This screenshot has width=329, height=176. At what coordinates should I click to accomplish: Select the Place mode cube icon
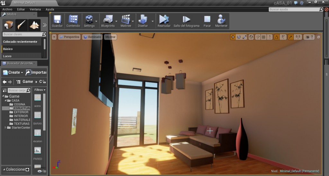[9, 25]
